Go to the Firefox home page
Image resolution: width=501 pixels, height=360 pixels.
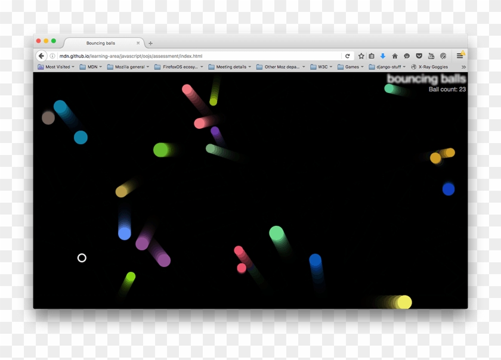[395, 55]
